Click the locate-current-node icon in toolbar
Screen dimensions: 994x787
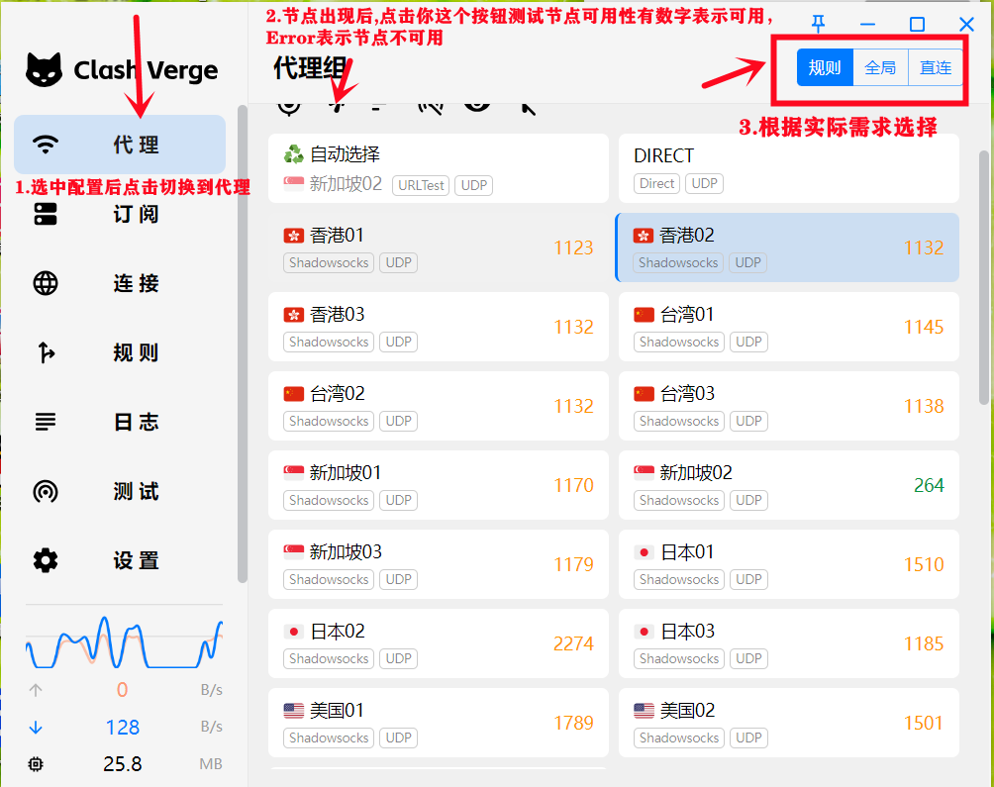pos(288,103)
